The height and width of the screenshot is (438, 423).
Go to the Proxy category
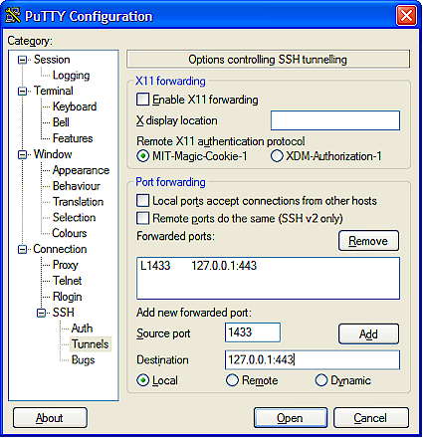pos(66,265)
